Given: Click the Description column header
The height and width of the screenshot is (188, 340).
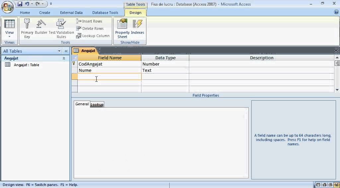Looking at the screenshot, I should click(262, 58).
